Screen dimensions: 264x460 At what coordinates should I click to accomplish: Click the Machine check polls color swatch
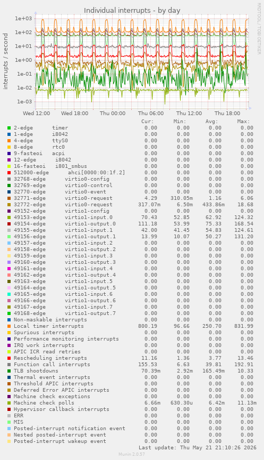pos(9,403)
